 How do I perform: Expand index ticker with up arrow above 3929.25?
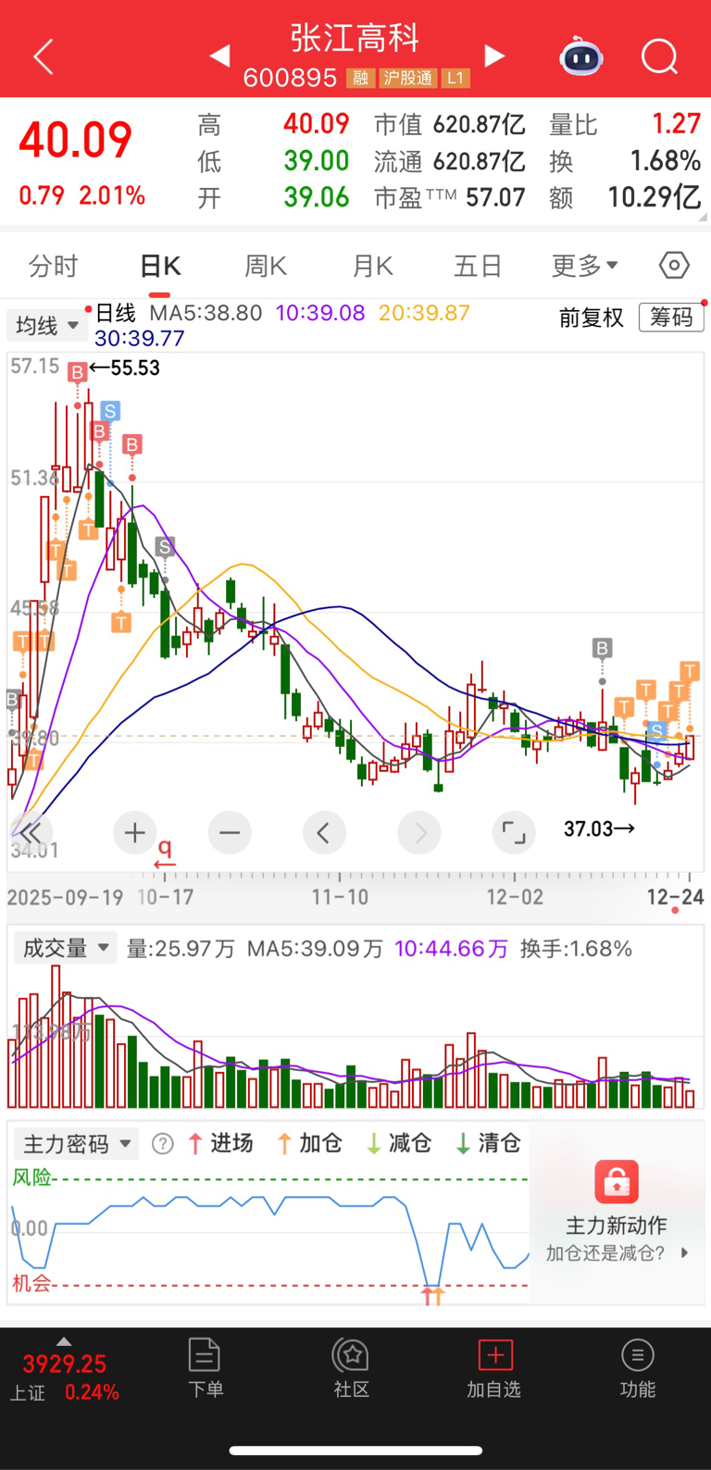tap(63, 1341)
